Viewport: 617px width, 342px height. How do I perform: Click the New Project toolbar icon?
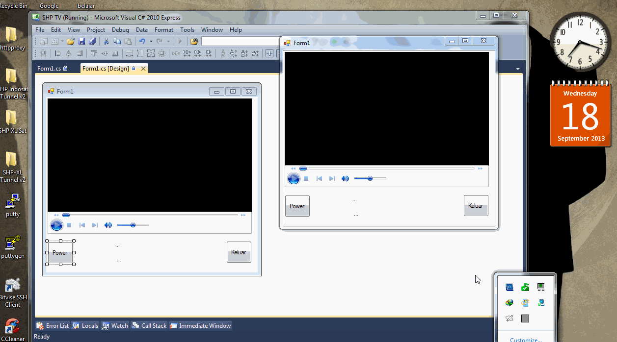click(x=43, y=42)
